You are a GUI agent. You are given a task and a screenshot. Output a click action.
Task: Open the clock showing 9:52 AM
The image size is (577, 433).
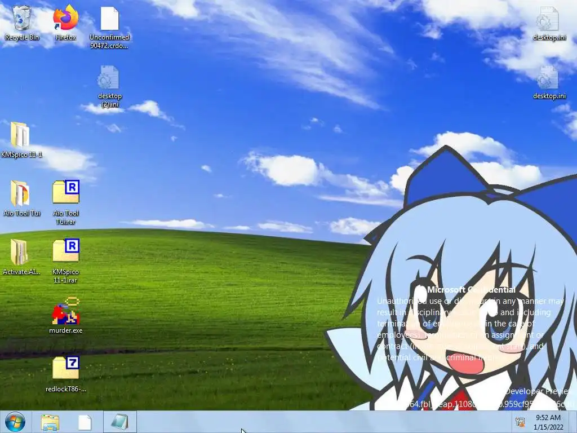[548, 418]
